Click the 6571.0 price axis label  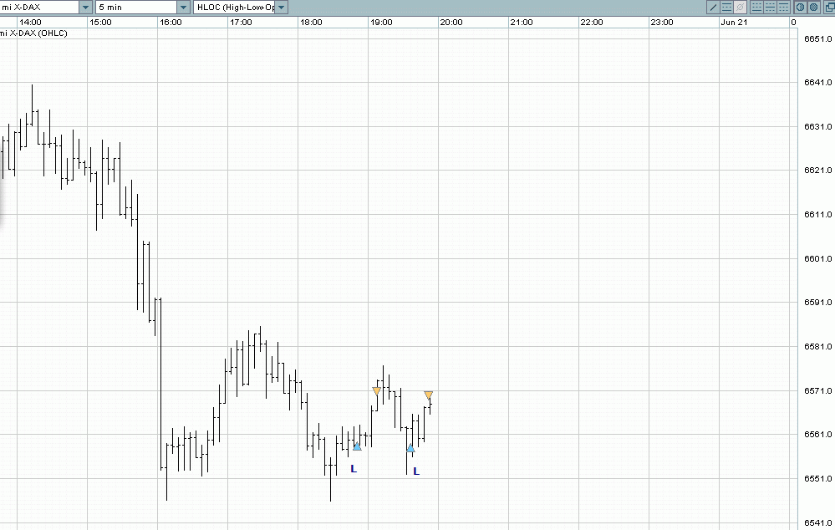(817, 390)
